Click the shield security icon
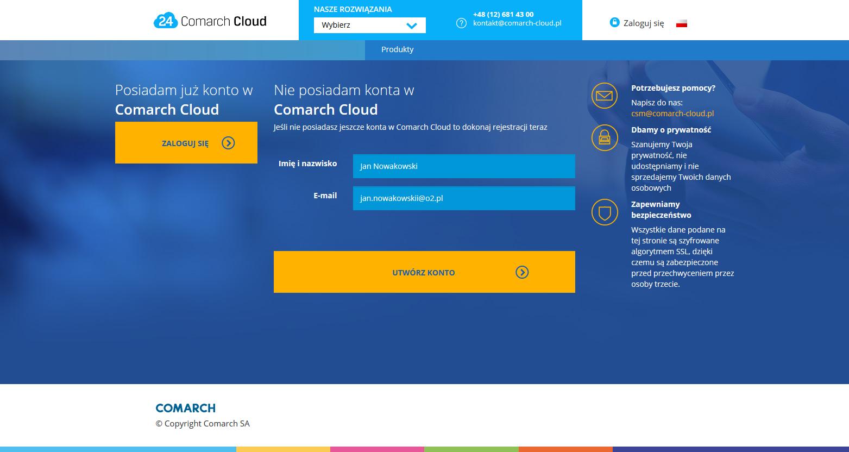The width and height of the screenshot is (849, 452). click(x=604, y=212)
